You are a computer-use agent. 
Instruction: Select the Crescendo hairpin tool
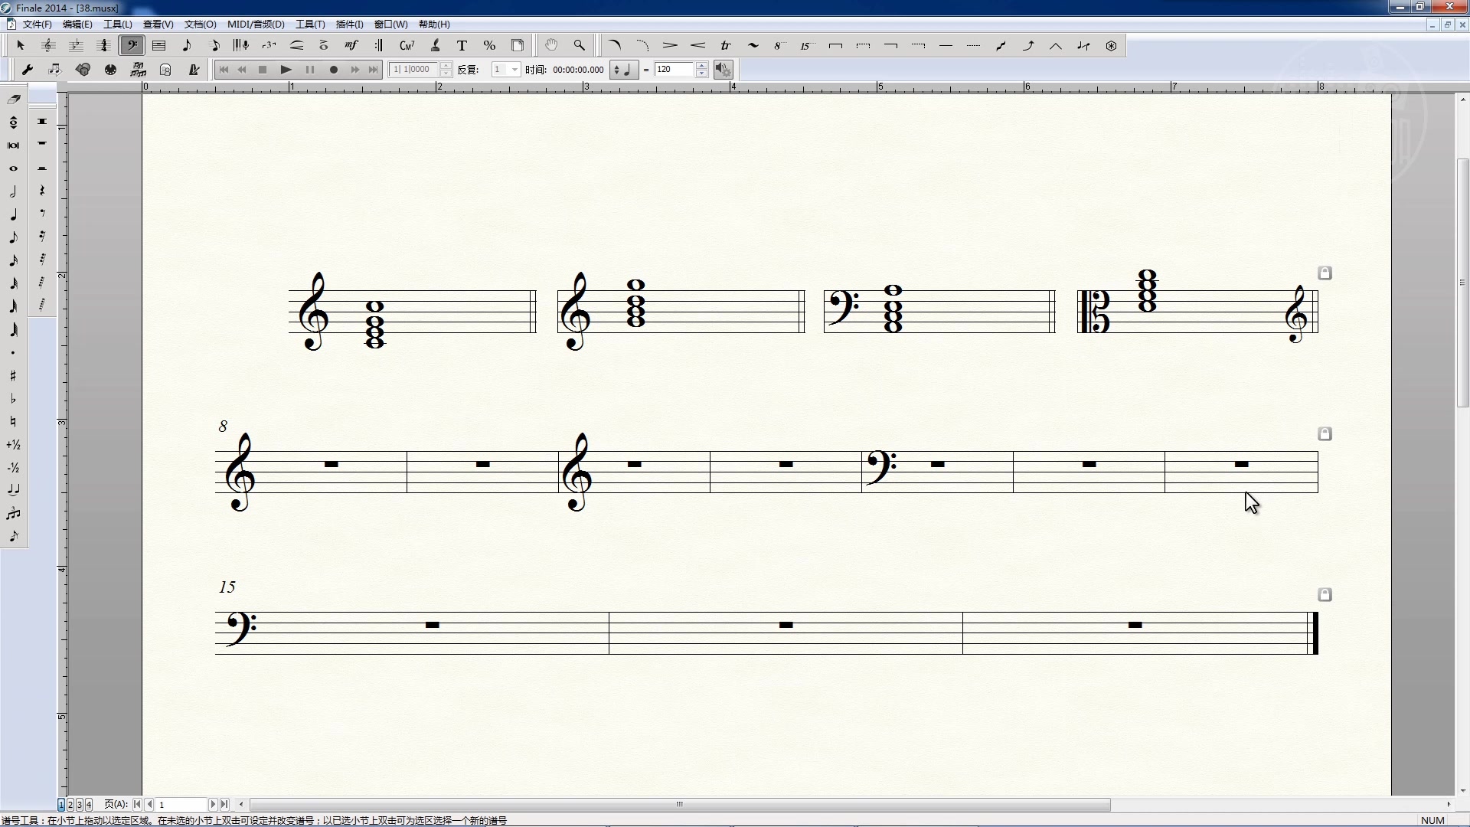[697, 46]
